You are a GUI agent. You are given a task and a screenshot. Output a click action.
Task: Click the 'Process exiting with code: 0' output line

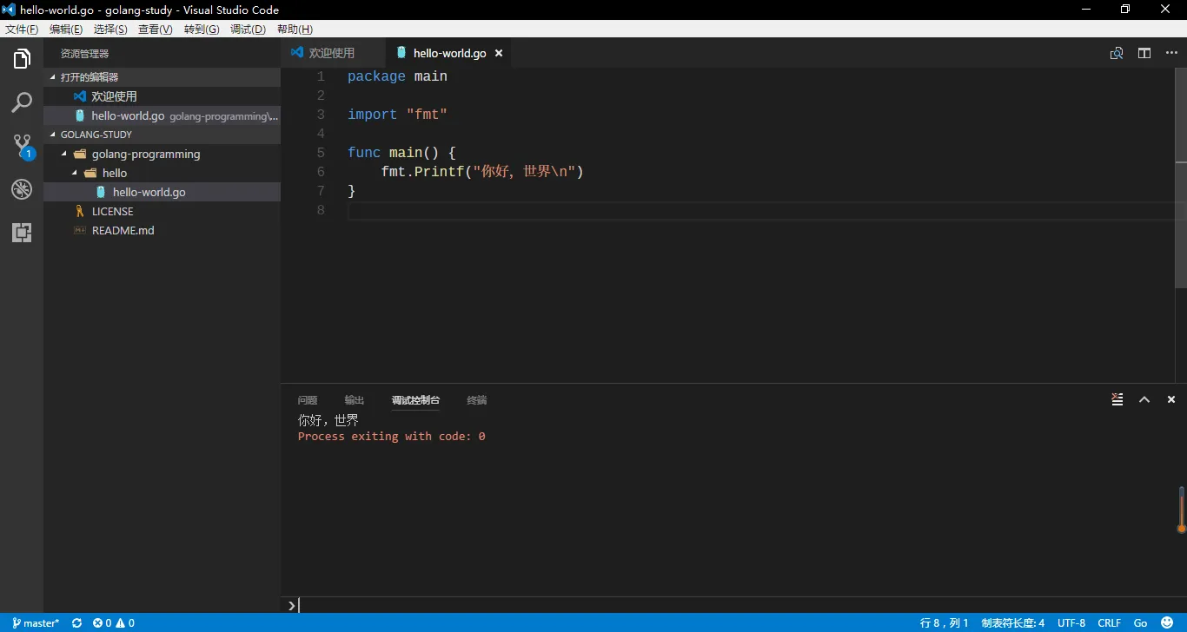[x=391, y=437]
